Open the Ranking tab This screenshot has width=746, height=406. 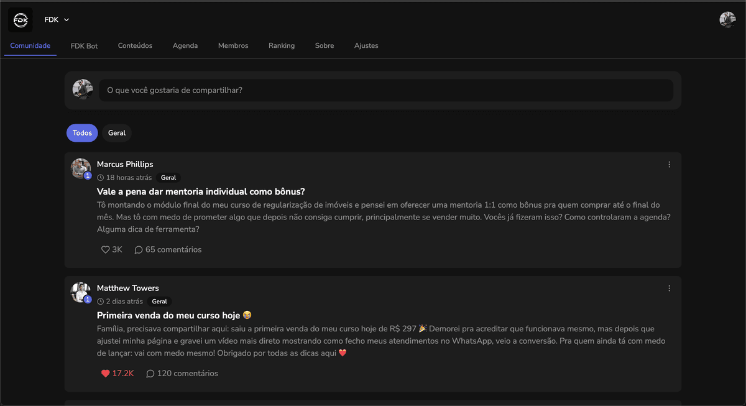(282, 45)
